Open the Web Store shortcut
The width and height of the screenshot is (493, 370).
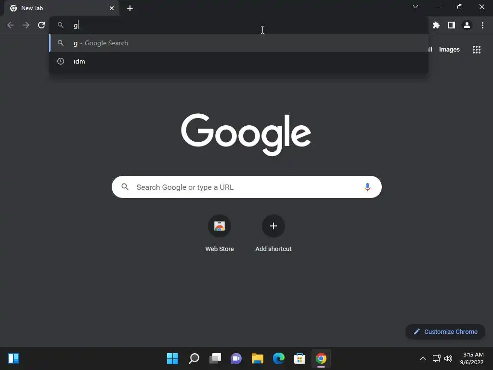220,234
